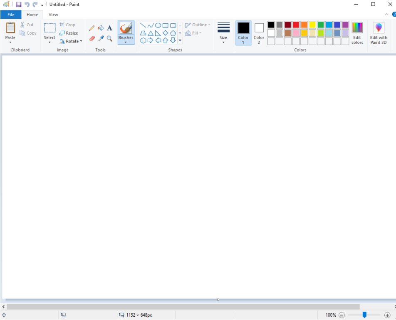Activate Color 2 background selector
The width and height of the screenshot is (396, 320).
coord(259,33)
